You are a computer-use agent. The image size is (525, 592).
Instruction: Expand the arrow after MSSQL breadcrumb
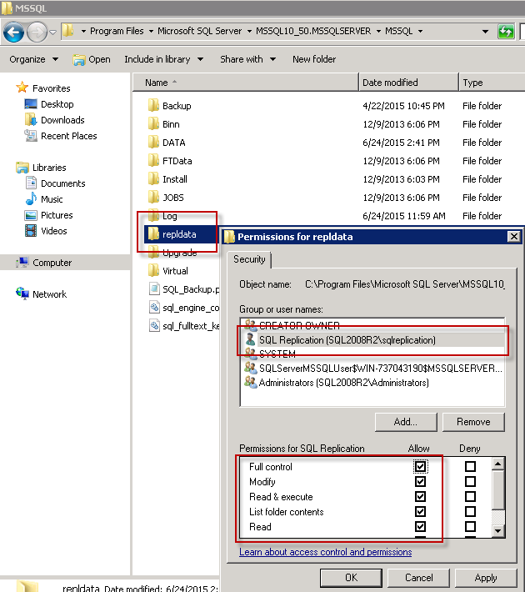click(x=421, y=31)
